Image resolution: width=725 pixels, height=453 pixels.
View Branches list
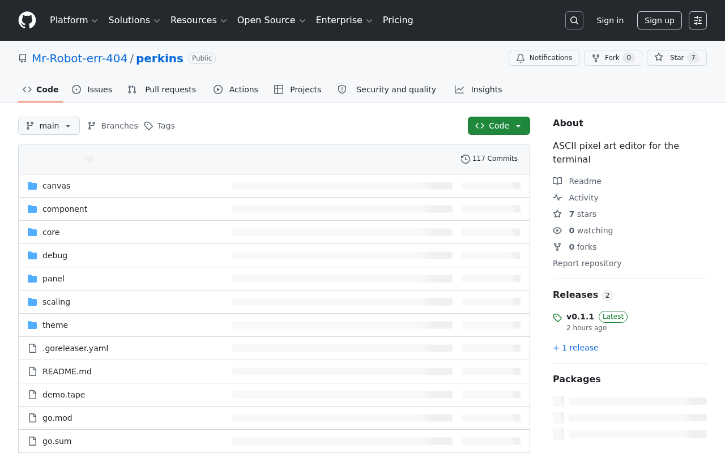[113, 126]
